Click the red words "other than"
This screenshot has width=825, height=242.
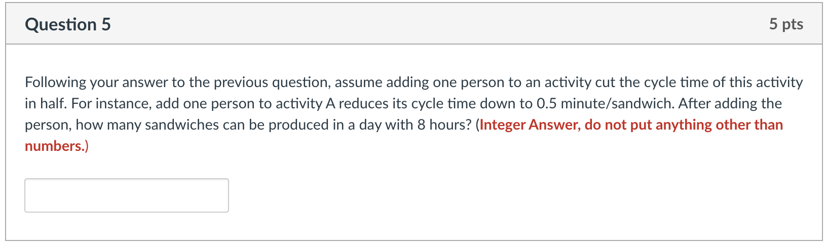(x=749, y=125)
